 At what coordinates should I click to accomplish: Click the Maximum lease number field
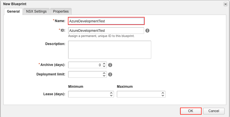tap(141, 94)
